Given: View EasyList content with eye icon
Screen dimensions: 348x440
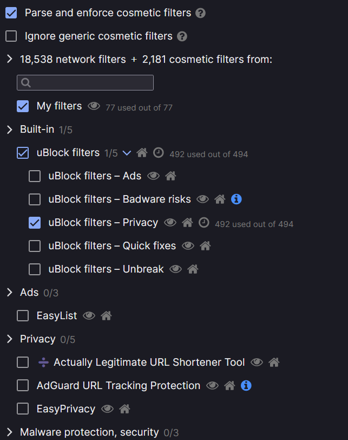Looking at the screenshot, I should click(89, 315).
